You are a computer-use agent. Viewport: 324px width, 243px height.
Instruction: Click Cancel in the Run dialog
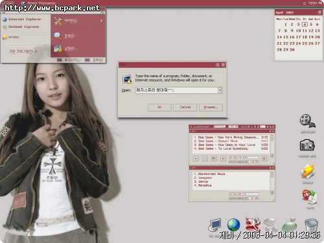(185, 108)
